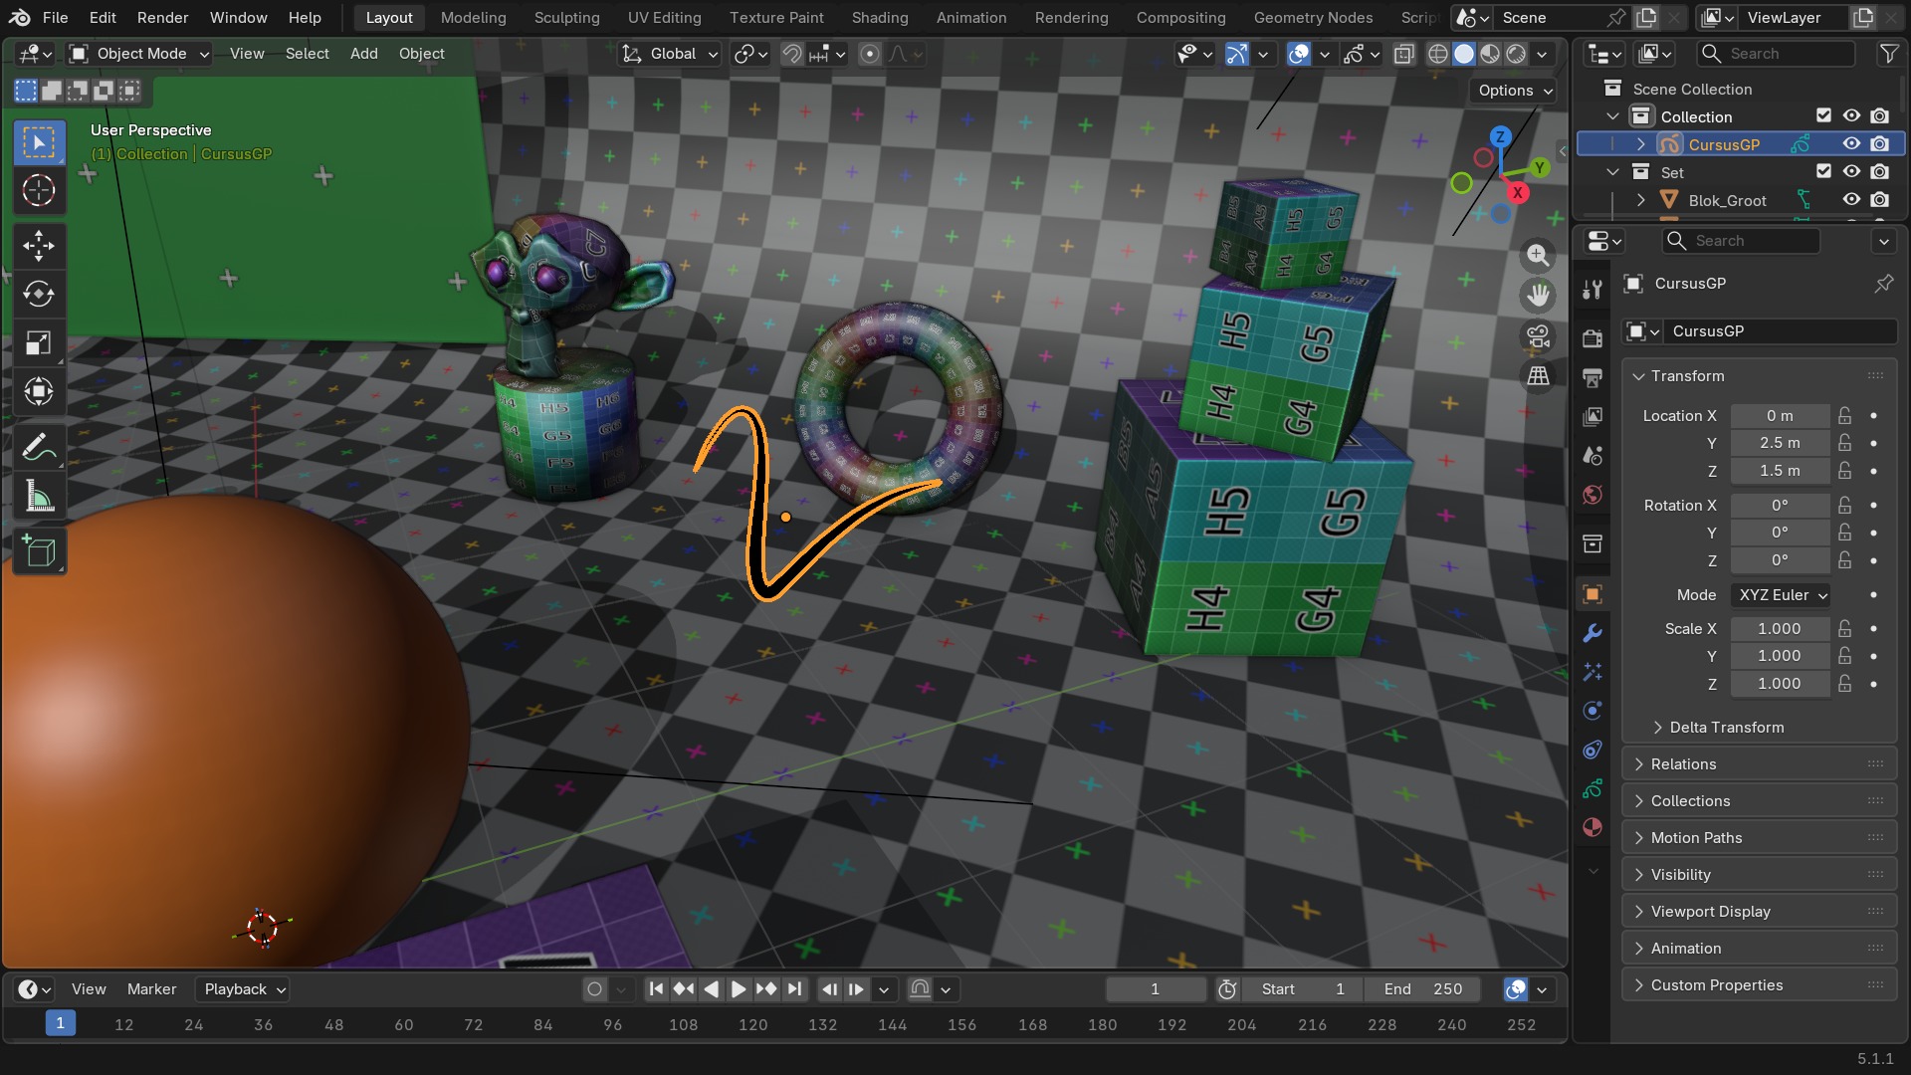Image resolution: width=1911 pixels, height=1075 pixels.
Task: Toggle camera view icon in viewport
Action: [x=1538, y=336]
